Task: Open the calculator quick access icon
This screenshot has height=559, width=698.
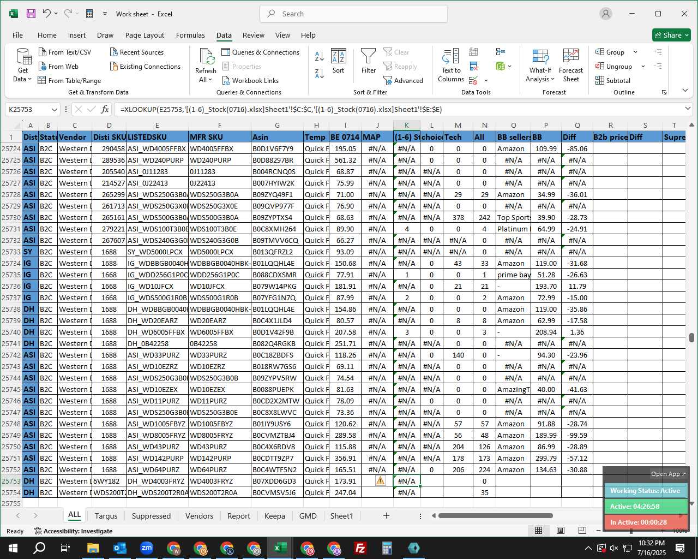Action: (x=89, y=14)
